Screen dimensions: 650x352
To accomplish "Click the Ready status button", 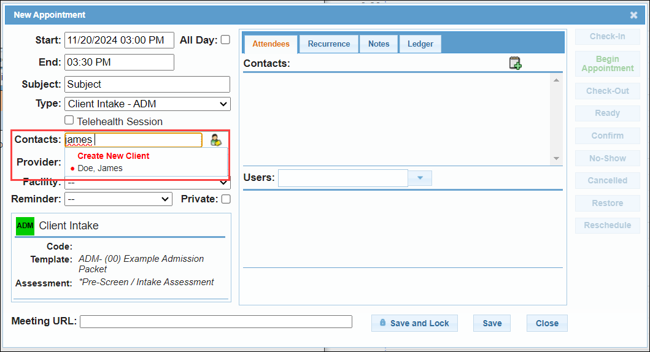I will [607, 113].
